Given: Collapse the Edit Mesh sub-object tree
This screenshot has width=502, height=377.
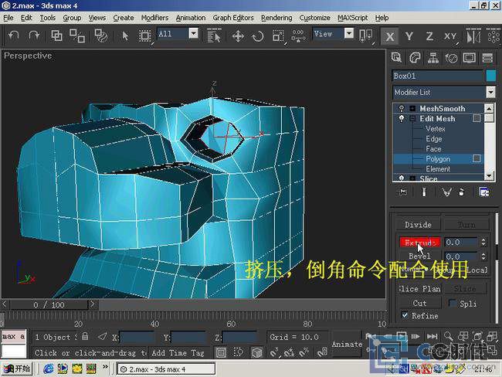Looking at the screenshot, I should (x=412, y=118).
